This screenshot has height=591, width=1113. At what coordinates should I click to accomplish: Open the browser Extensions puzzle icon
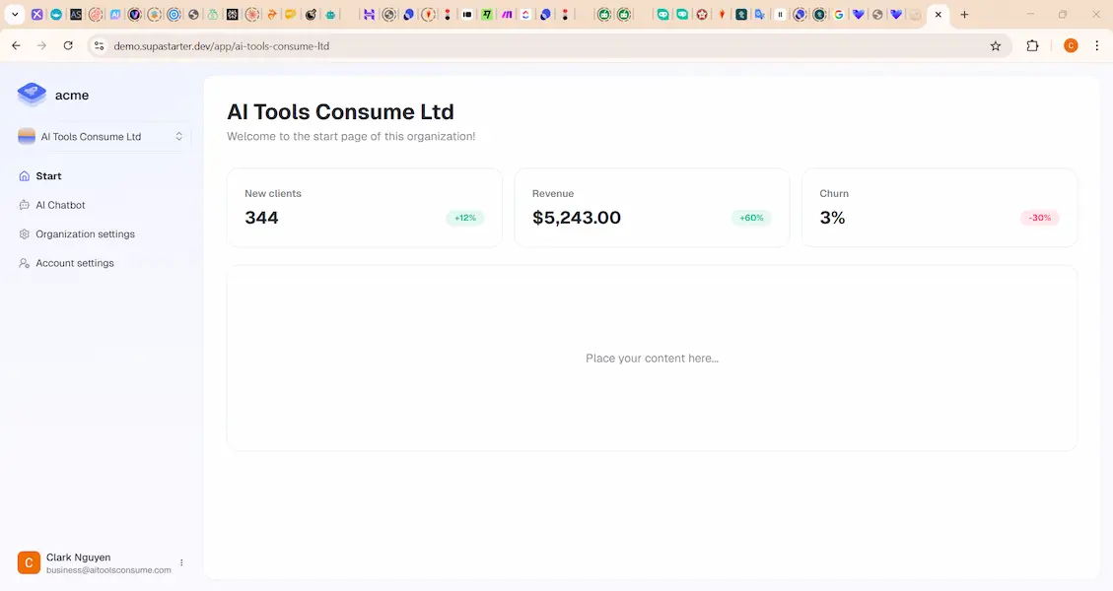tap(1033, 46)
